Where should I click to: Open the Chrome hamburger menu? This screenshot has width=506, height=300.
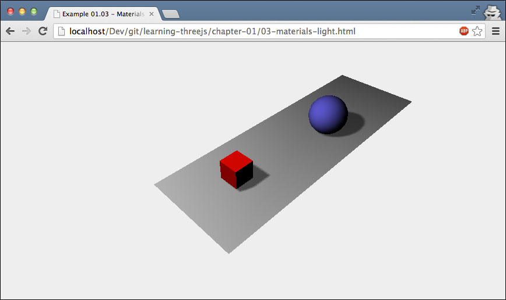point(496,31)
